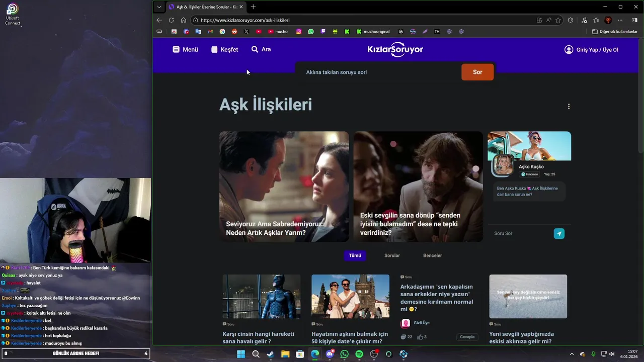Image resolution: width=644 pixels, height=362 pixels.
Task: Open the Twitch bookmark
Action: coord(323,31)
